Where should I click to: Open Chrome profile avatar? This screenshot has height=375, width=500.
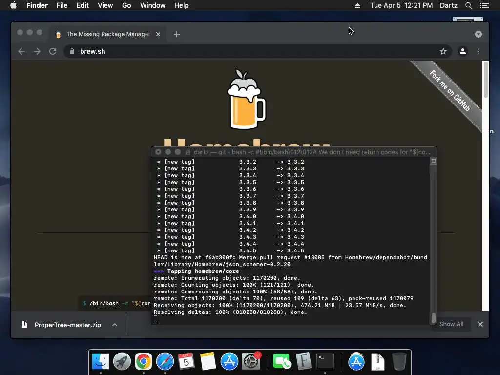pyautogui.click(x=463, y=51)
